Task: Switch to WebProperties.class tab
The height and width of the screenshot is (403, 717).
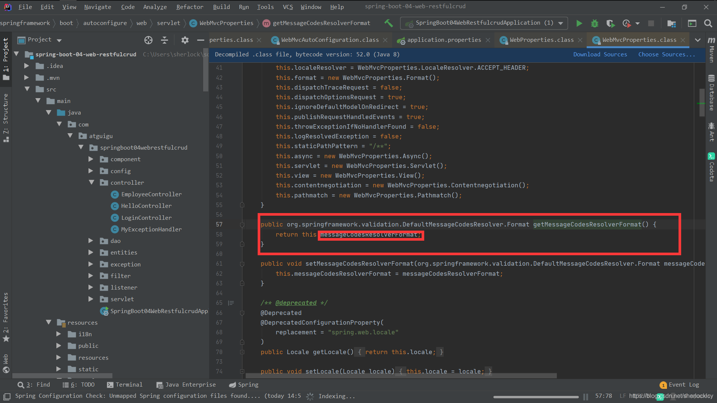Action: pyautogui.click(x=541, y=40)
